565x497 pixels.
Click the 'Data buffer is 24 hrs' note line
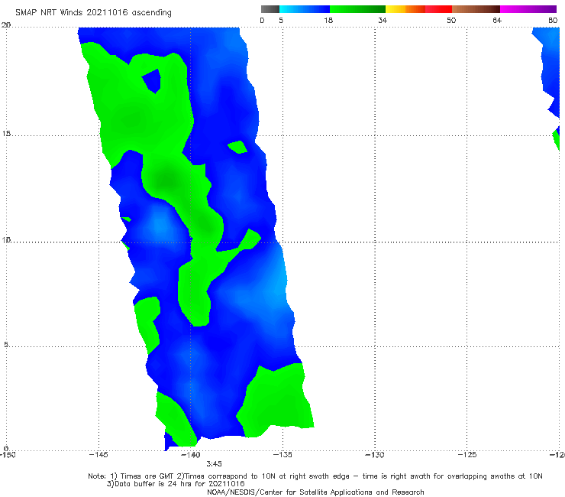coord(176,484)
